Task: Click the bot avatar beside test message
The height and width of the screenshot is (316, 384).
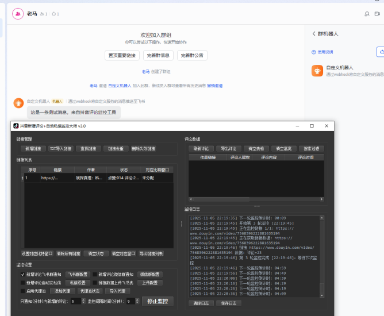Action: (x=18, y=103)
